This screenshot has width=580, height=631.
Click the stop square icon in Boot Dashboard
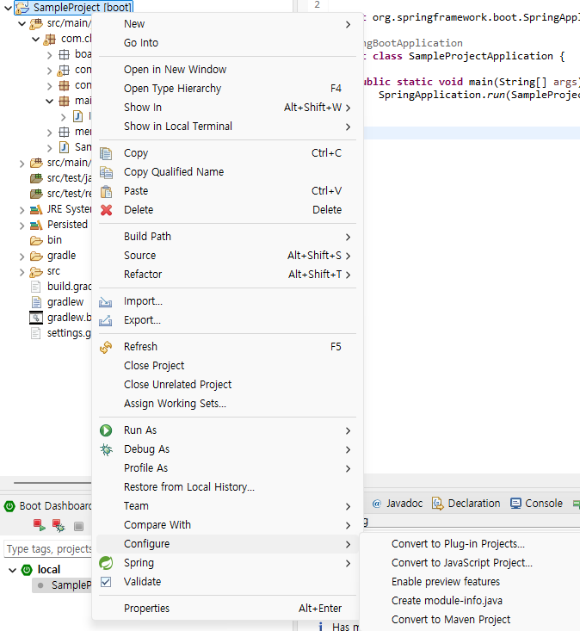click(x=79, y=526)
